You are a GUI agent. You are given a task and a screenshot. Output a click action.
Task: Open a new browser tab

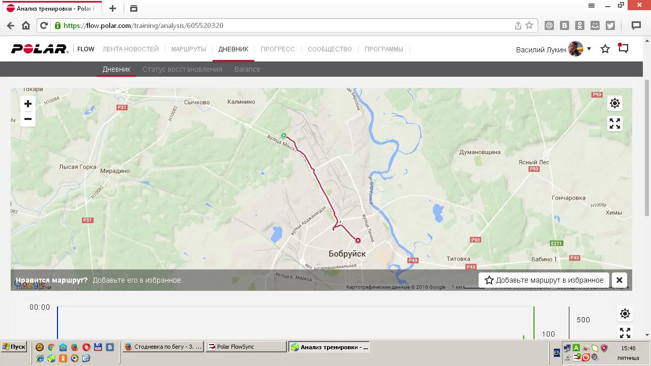112,8
